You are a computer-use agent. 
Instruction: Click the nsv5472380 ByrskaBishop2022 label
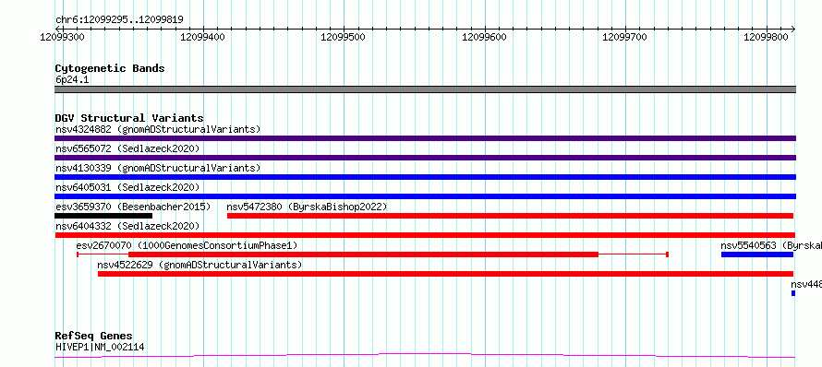(307, 207)
